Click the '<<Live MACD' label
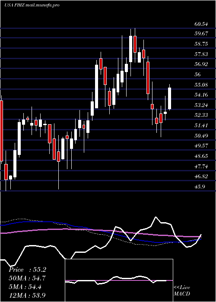Image resolution: width=216 pixels, height=302 pixels. [182, 291]
